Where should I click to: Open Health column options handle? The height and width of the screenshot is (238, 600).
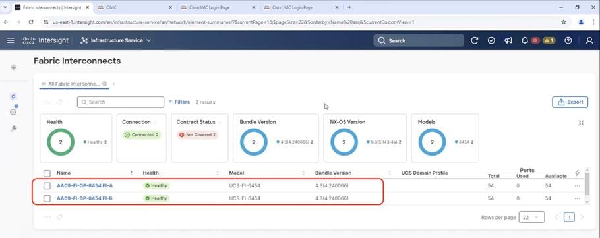[x=218, y=173]
